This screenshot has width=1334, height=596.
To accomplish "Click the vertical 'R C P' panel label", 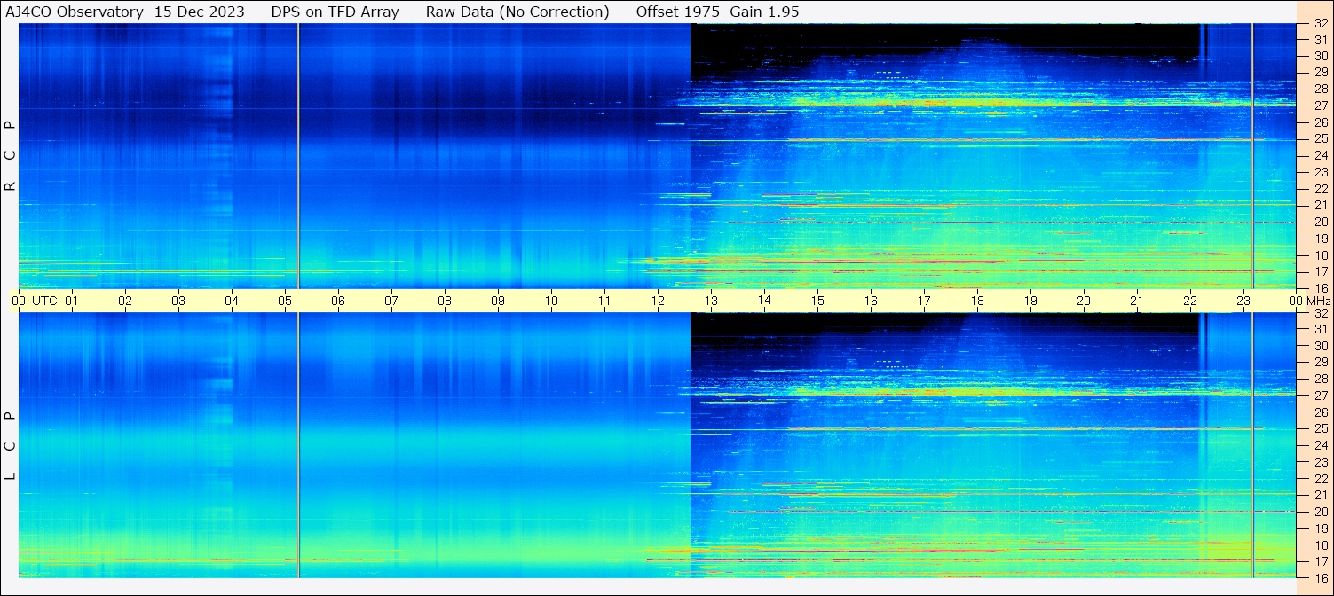I will coord(10,156).
